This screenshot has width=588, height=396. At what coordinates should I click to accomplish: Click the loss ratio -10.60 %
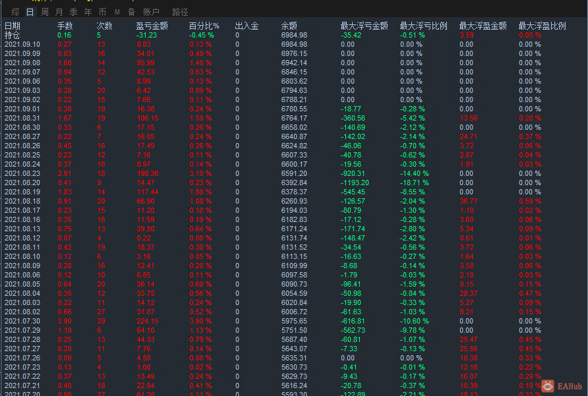(415, 321)
